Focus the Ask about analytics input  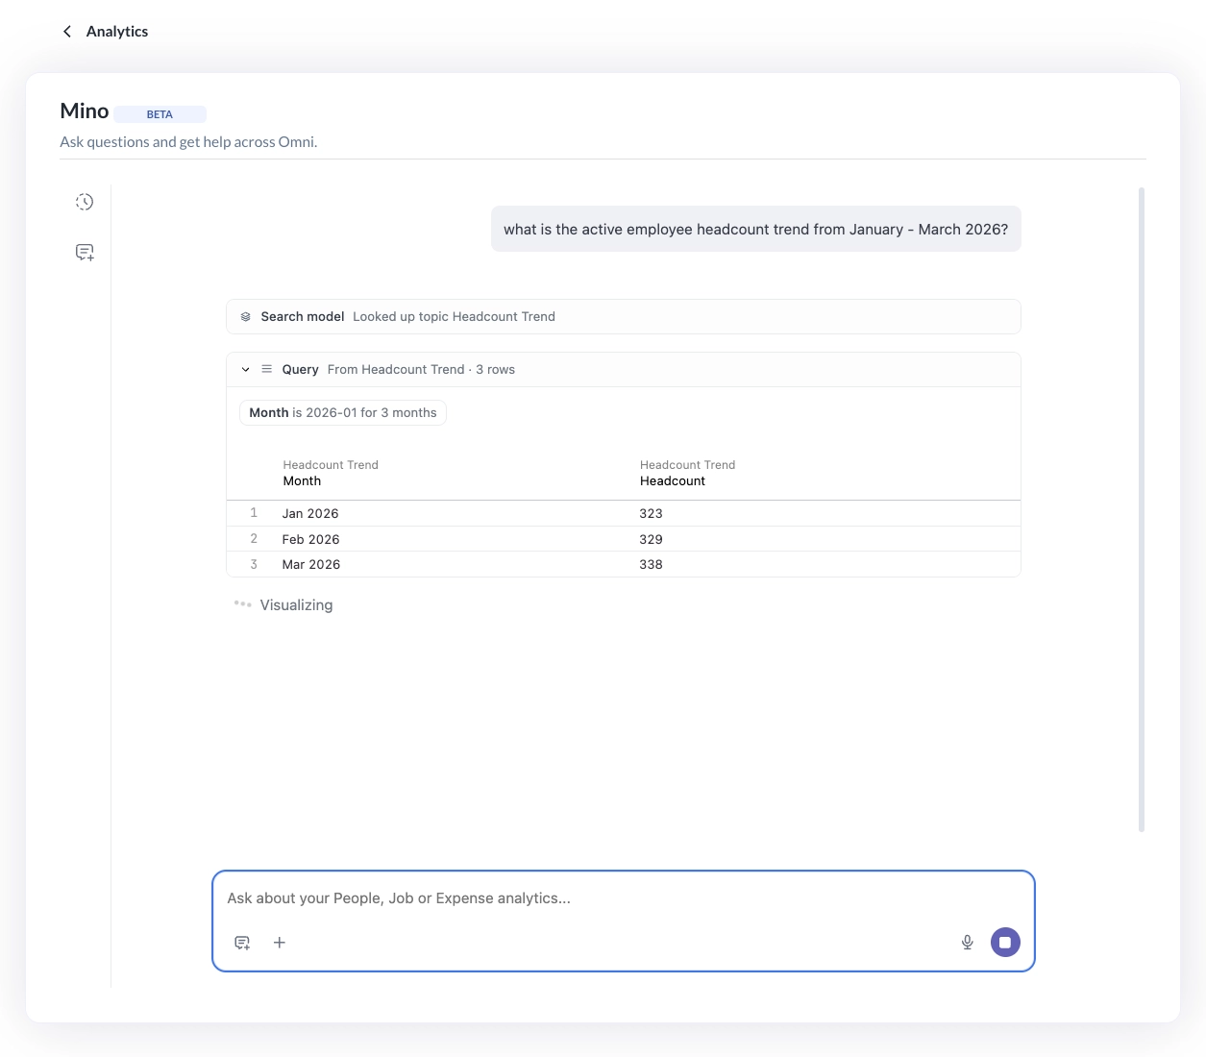coord(623,898)
